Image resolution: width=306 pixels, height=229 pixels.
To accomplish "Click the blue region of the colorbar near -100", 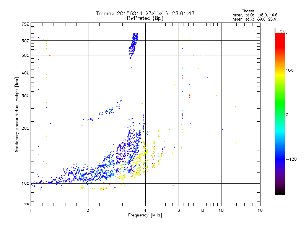I will 280,159.
